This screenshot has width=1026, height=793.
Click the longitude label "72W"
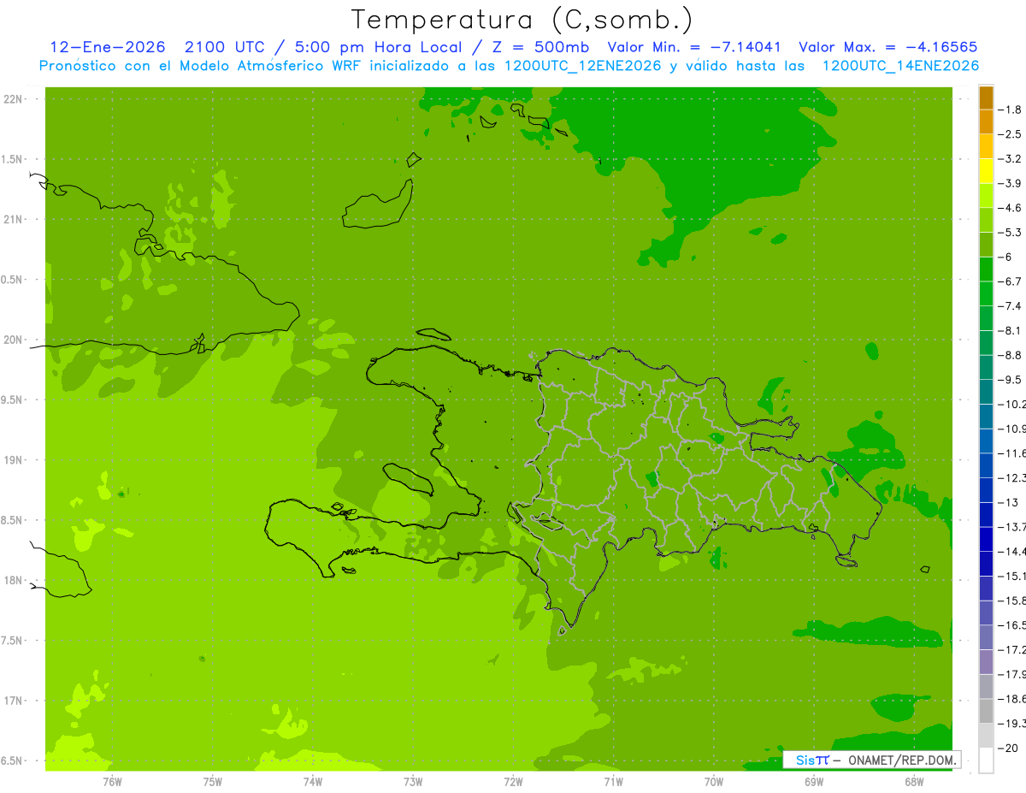pos(513,781)
